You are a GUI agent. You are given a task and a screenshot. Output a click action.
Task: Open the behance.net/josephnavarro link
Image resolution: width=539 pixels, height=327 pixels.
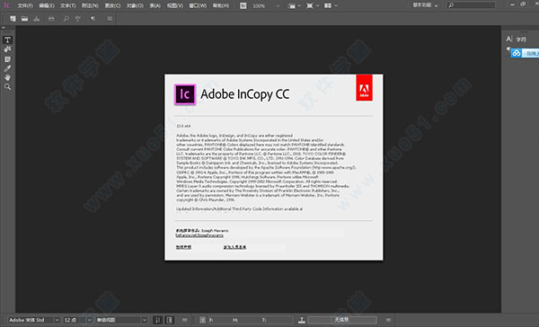pos(199,235)
